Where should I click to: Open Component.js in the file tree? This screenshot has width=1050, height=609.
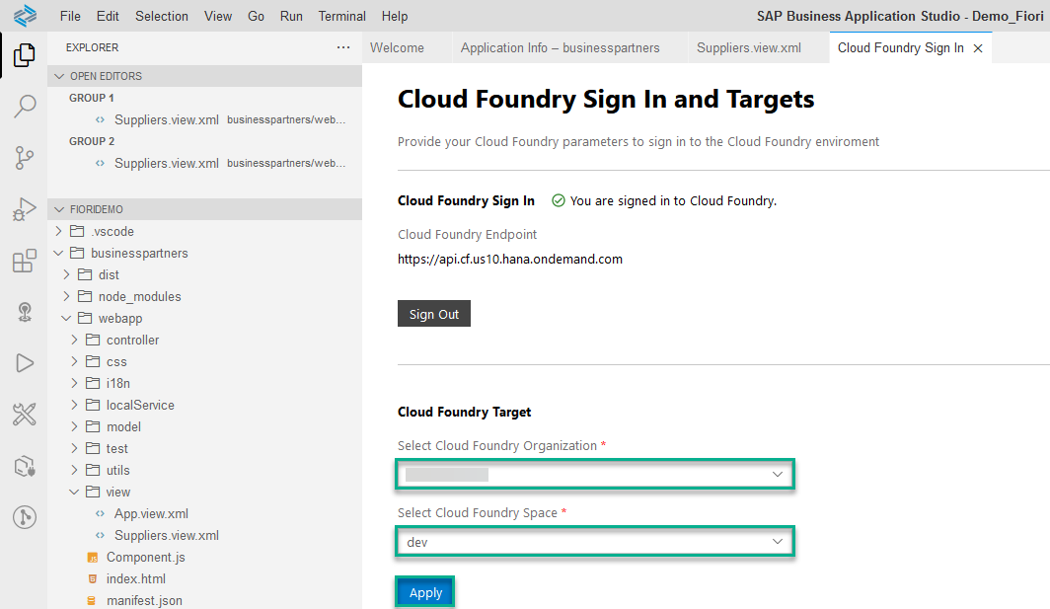tap(145, 558)
